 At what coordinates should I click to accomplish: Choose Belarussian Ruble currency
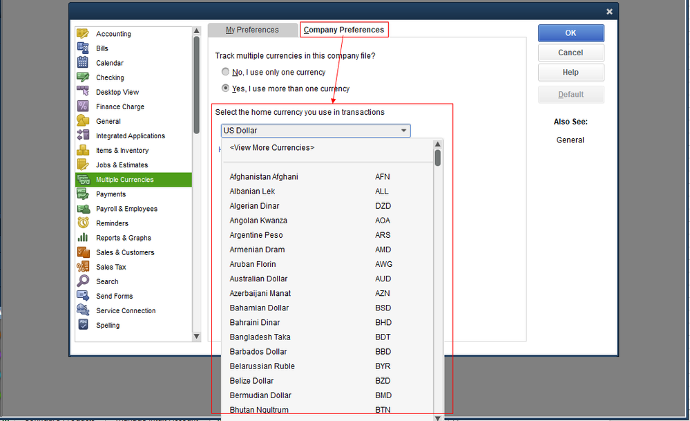pos(328,366)
